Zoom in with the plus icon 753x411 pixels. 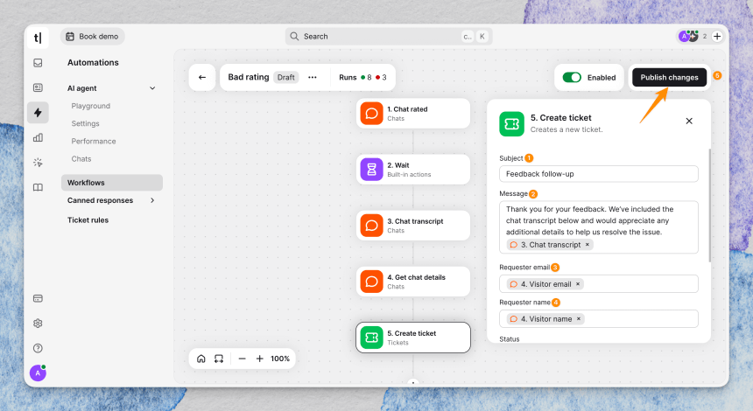click(259, 359)
